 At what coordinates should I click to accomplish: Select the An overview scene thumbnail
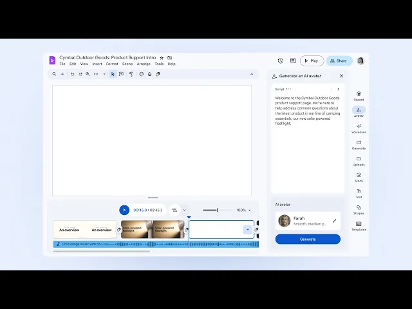(85, 229)
